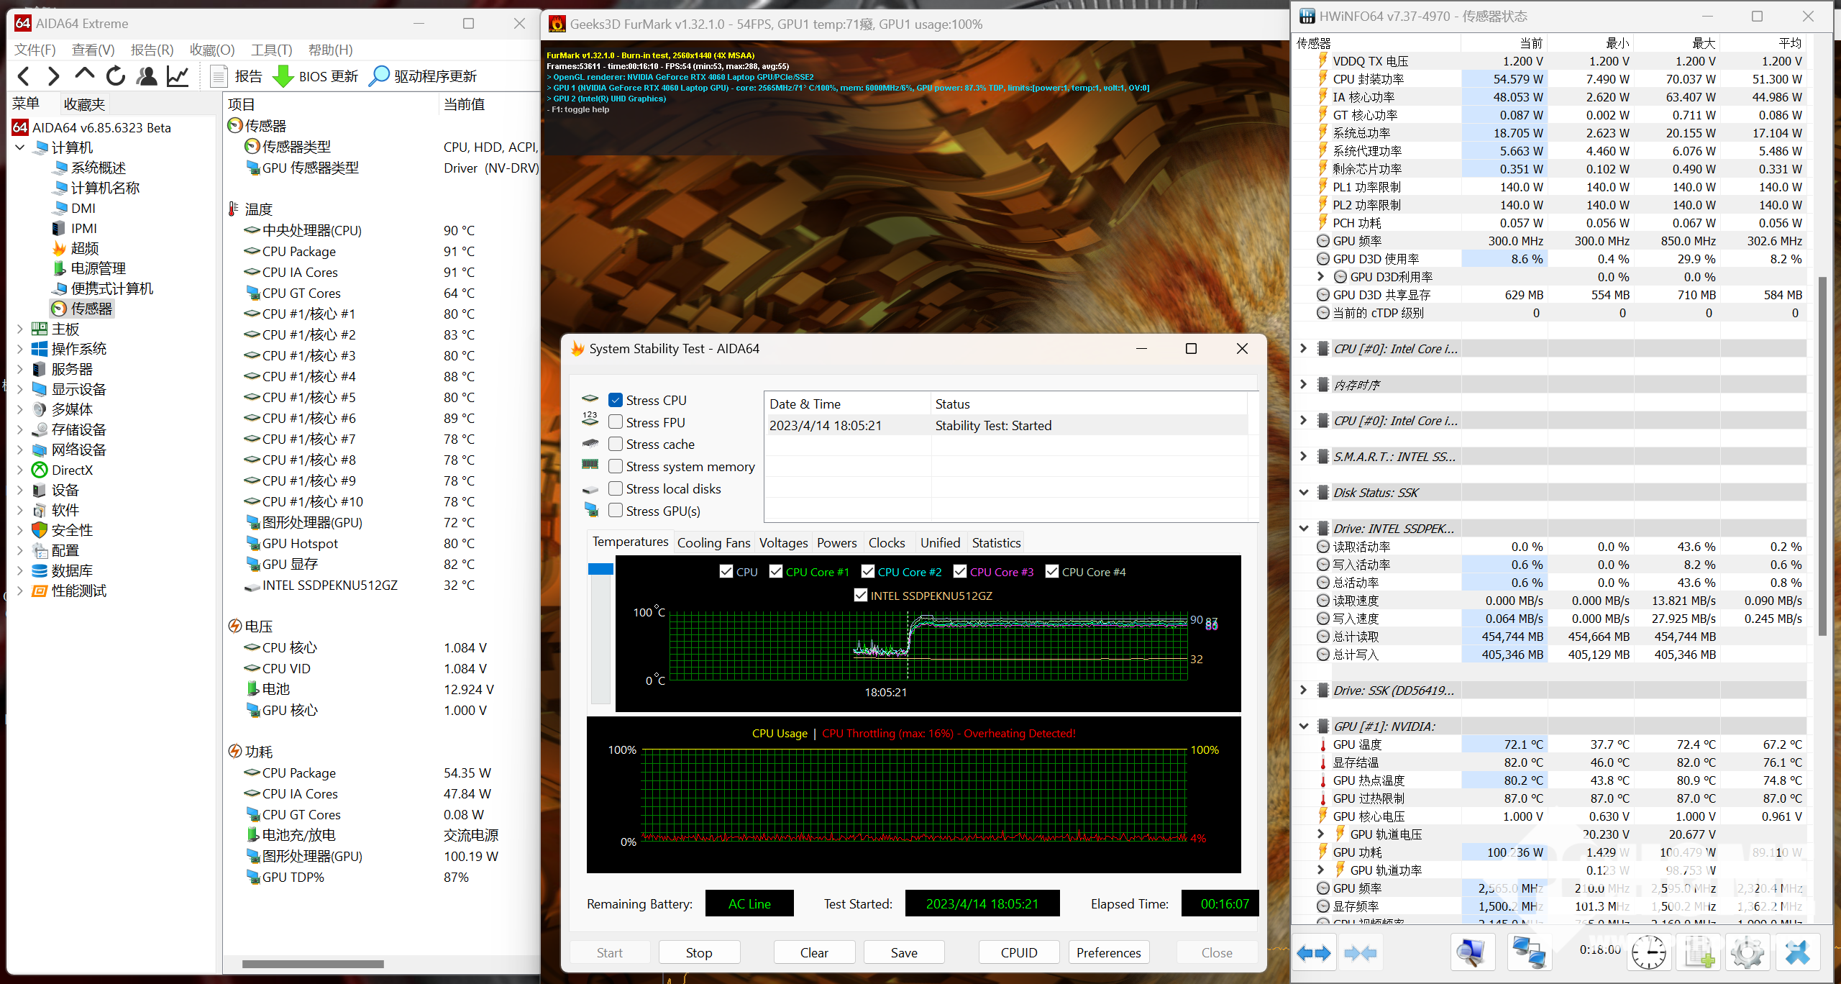Click the AIDA64 Refresh icon
This screenshot has width=1841, height=984.
tap(116, 76)
